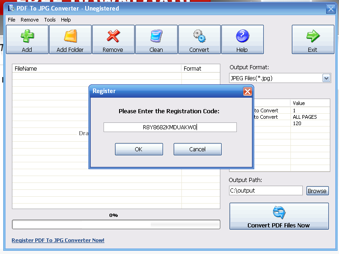Click the Value column header
The width and height of the screenshot is (339, 254).
(310, 103)
